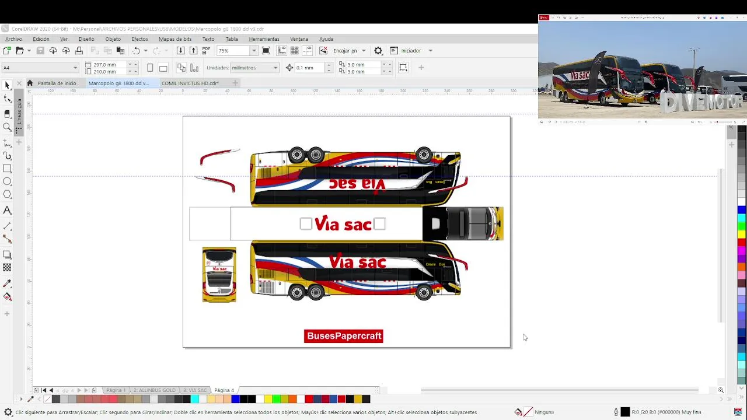Image resolution: width=747 pixels, height=420 pixels.
Task: Toggle apply layout to all pages
Action: click(181, 68)
